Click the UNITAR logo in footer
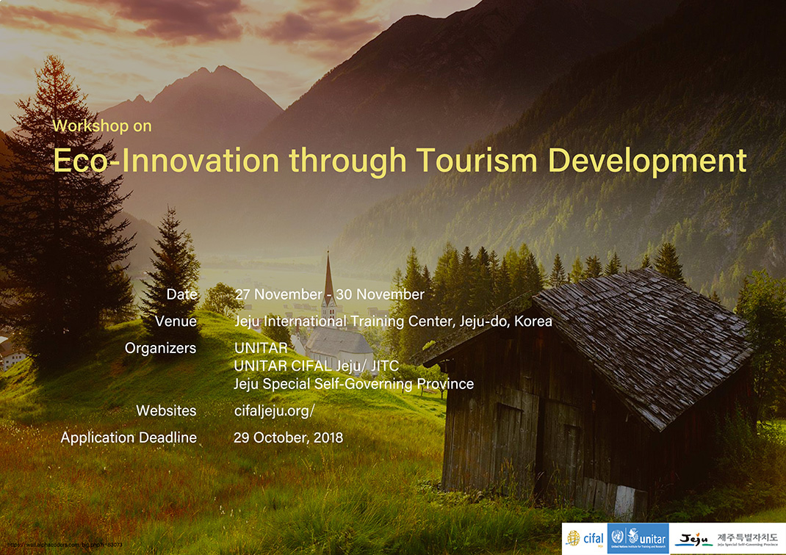The height and width of the screenshot is (555, 786). [638, 538]
